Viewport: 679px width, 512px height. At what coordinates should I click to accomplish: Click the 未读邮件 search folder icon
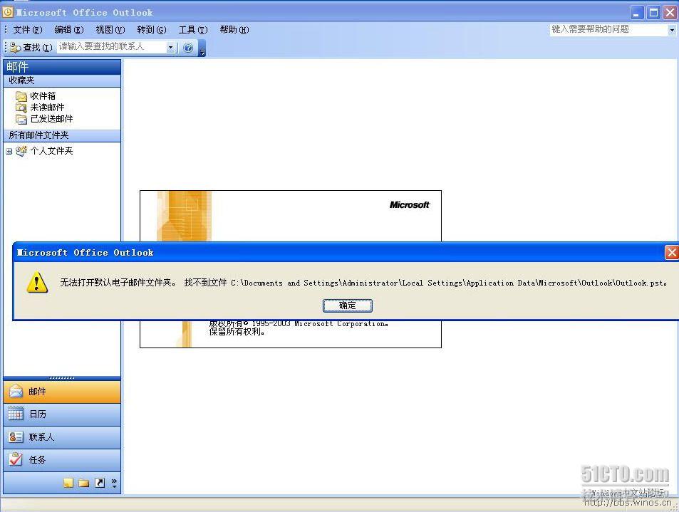(x=21, y=108)
